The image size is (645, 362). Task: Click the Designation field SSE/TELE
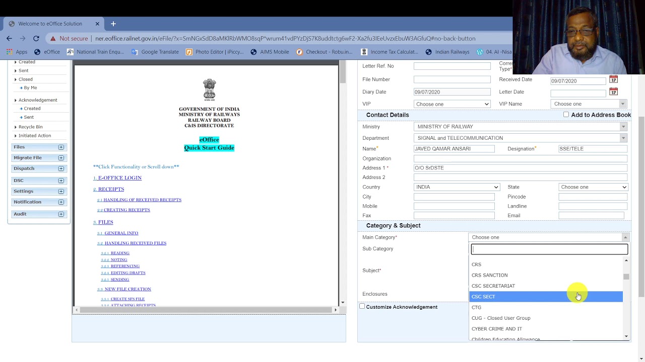[593, 149]
